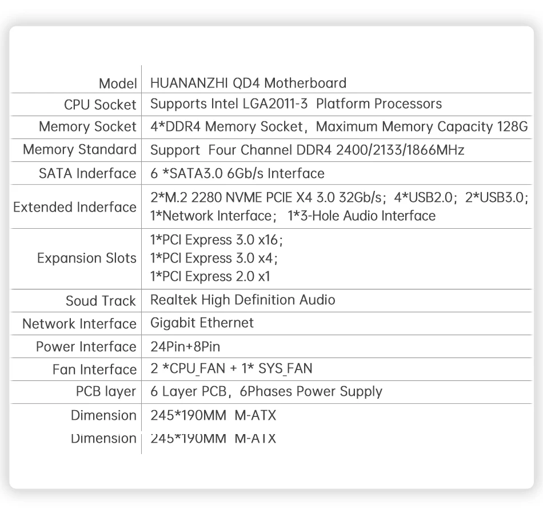Click the 24Pin+8Pin power interface value
The height and width of the screenshot is (517, 543).
pos(185,347)
